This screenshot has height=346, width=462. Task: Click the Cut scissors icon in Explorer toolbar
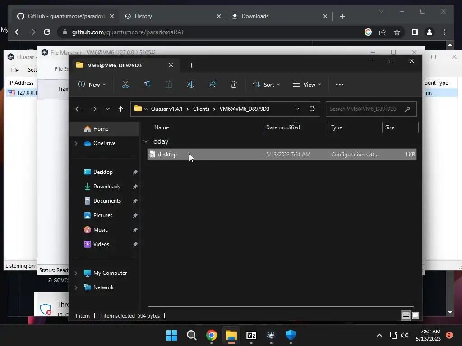click(x=125, y=84)
